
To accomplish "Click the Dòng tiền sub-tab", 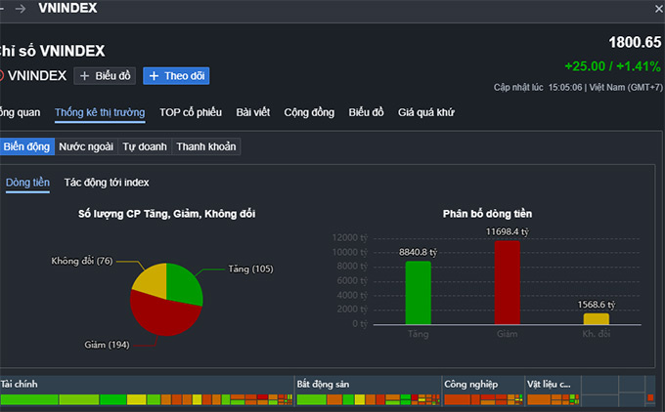I will pyautogui.click(x=27, y=183).
